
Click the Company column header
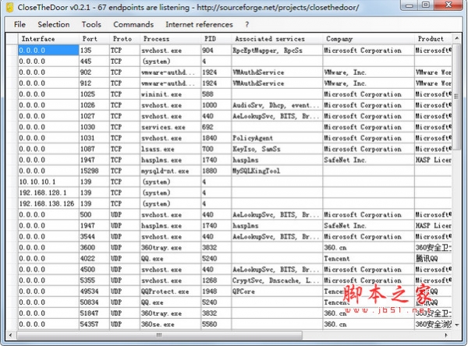pyautogui.click(x=339, y=38)
